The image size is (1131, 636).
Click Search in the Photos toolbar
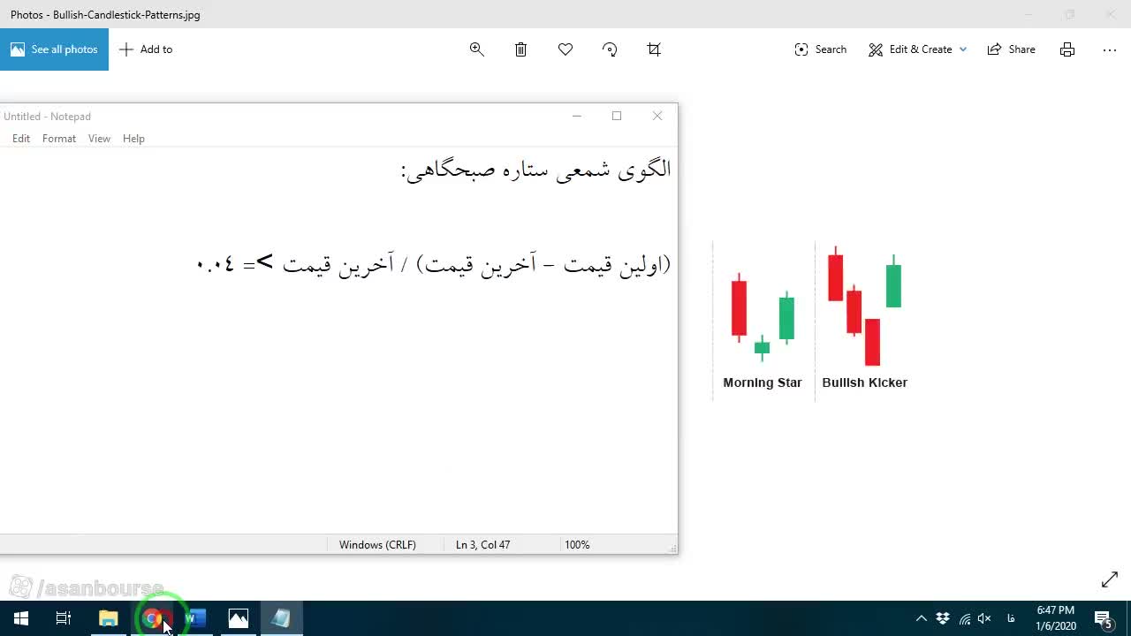point(821,49)
